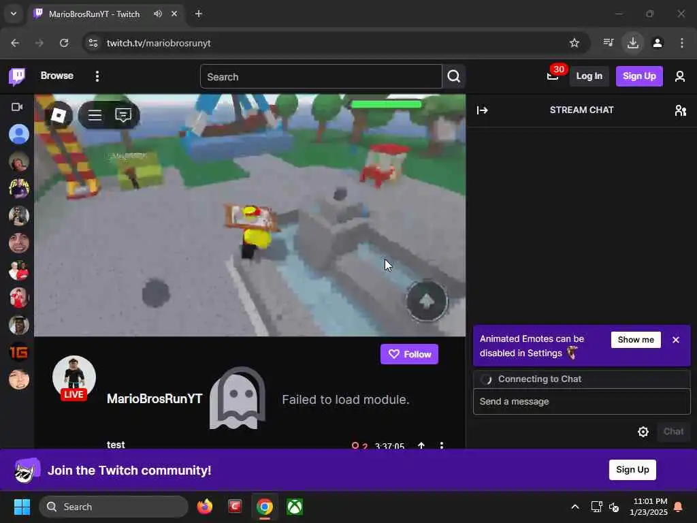Follow the MarioBrosRunYT channel

point(409,354)
